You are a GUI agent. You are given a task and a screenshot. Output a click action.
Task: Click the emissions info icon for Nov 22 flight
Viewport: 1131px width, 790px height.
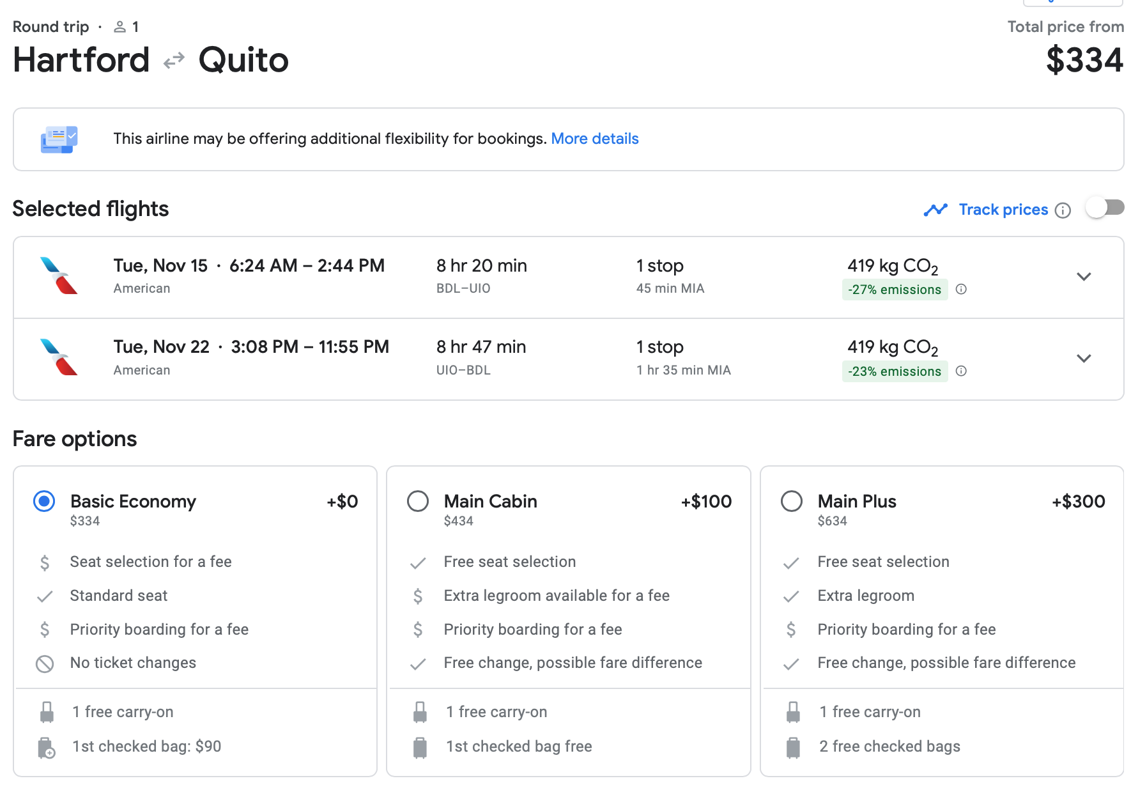pos(961,371)
